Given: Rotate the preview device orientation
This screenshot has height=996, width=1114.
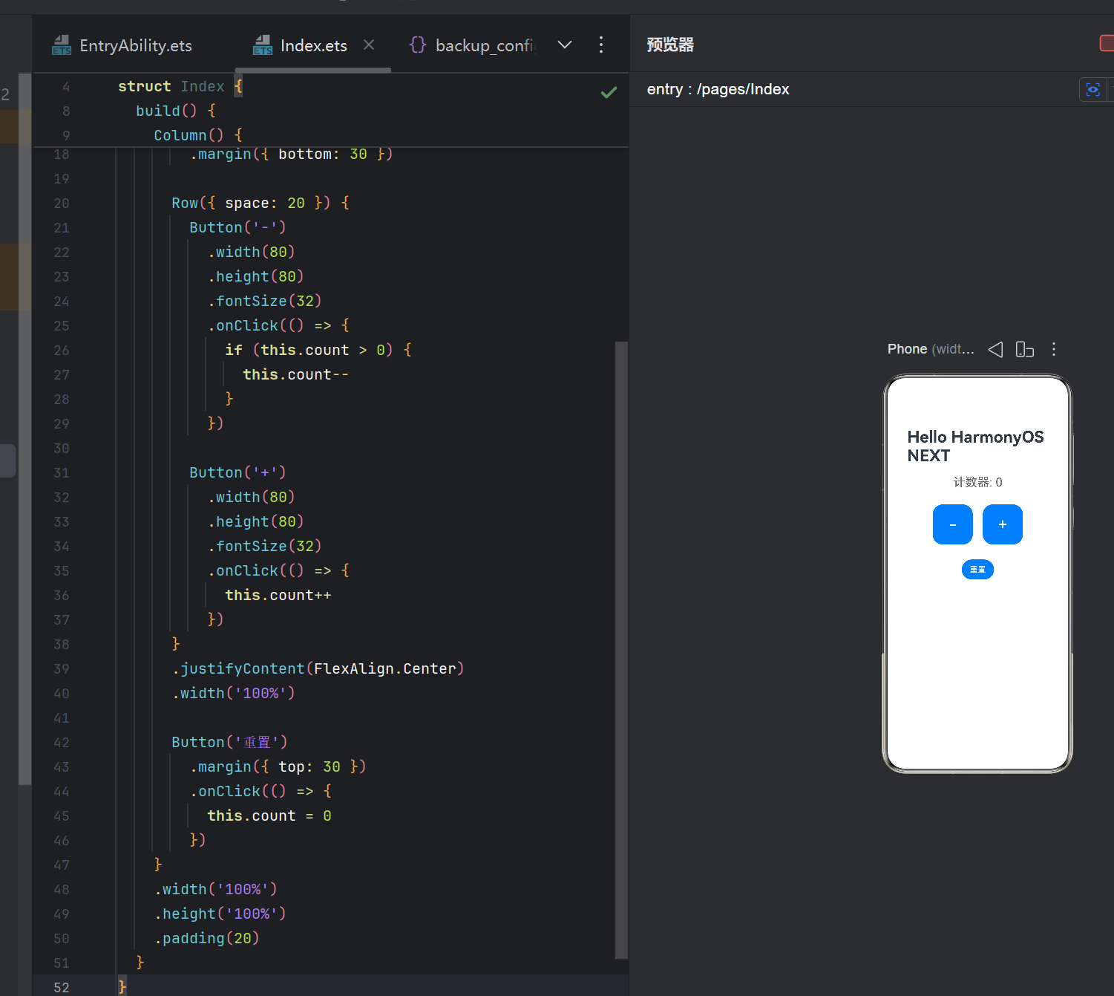Looking at the screenshot, I should pos(1024,349).
